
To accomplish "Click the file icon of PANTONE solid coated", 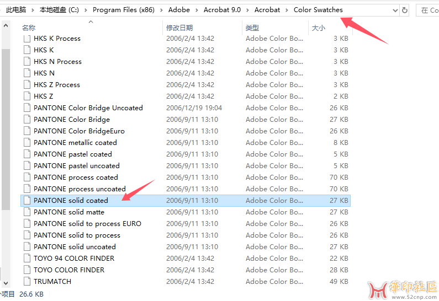I will coord(27,201).
